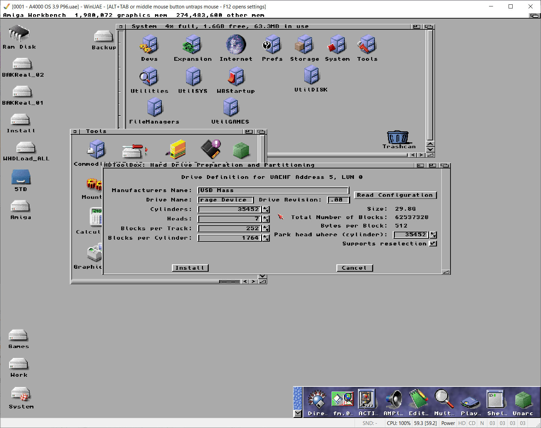
Task: Click the Read Configuration button
Action: pyautogui.click(x=395, y=195)
